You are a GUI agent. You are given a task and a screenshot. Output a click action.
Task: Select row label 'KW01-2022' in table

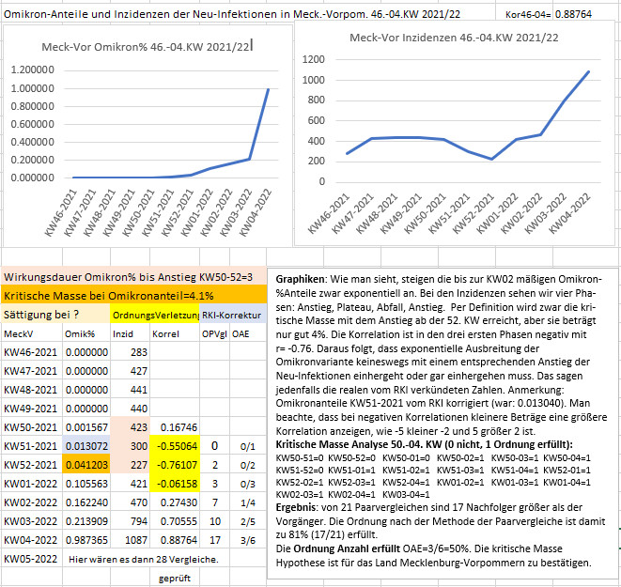point(32,484)
